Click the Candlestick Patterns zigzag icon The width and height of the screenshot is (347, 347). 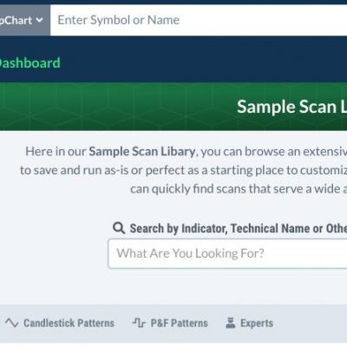click(12, 323)
